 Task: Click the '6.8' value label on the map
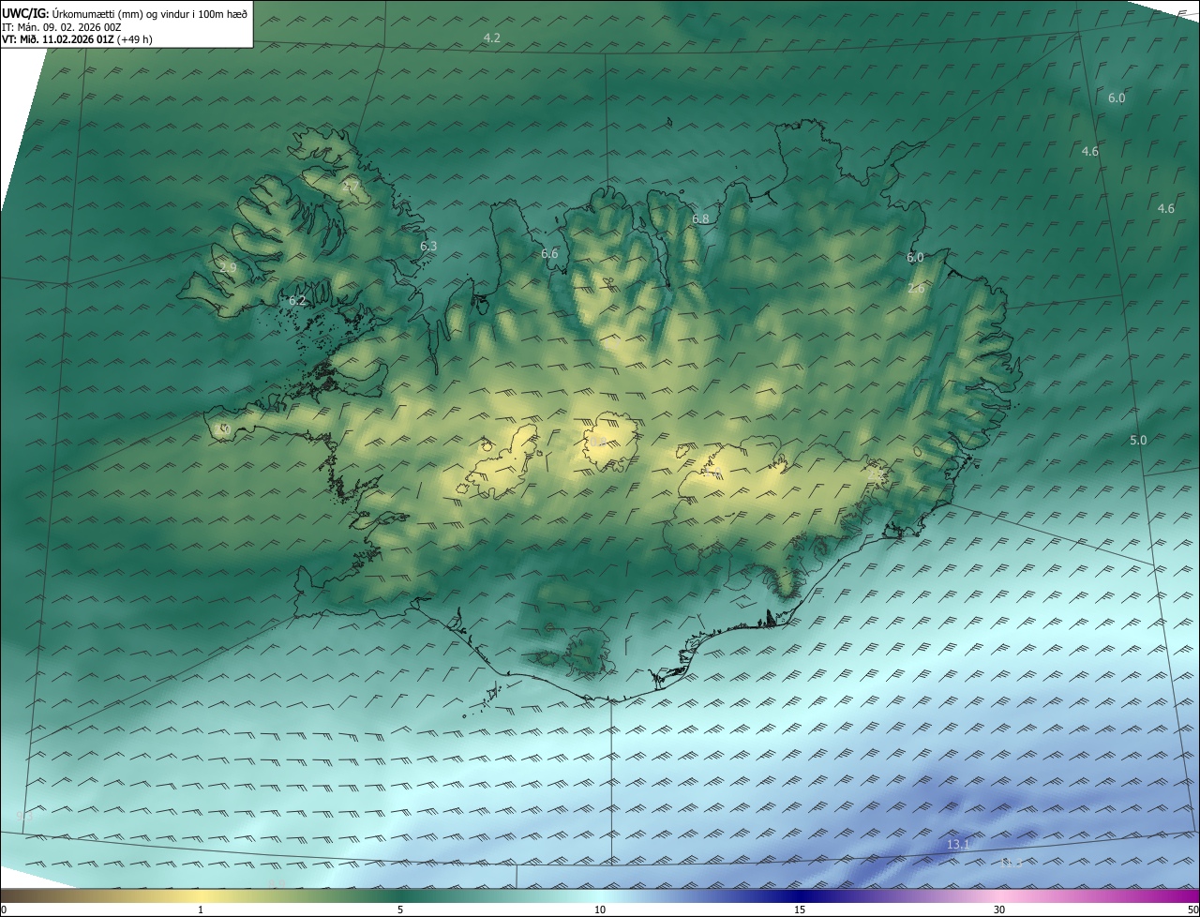[x=700, y=218]
